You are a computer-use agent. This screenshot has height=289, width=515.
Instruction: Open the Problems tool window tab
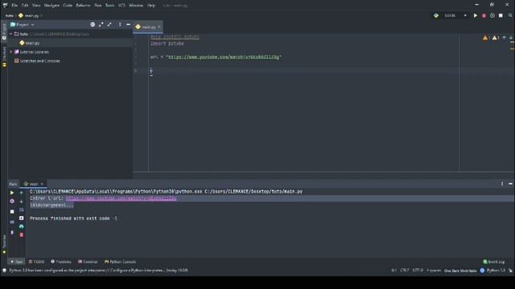click(61, 262)
